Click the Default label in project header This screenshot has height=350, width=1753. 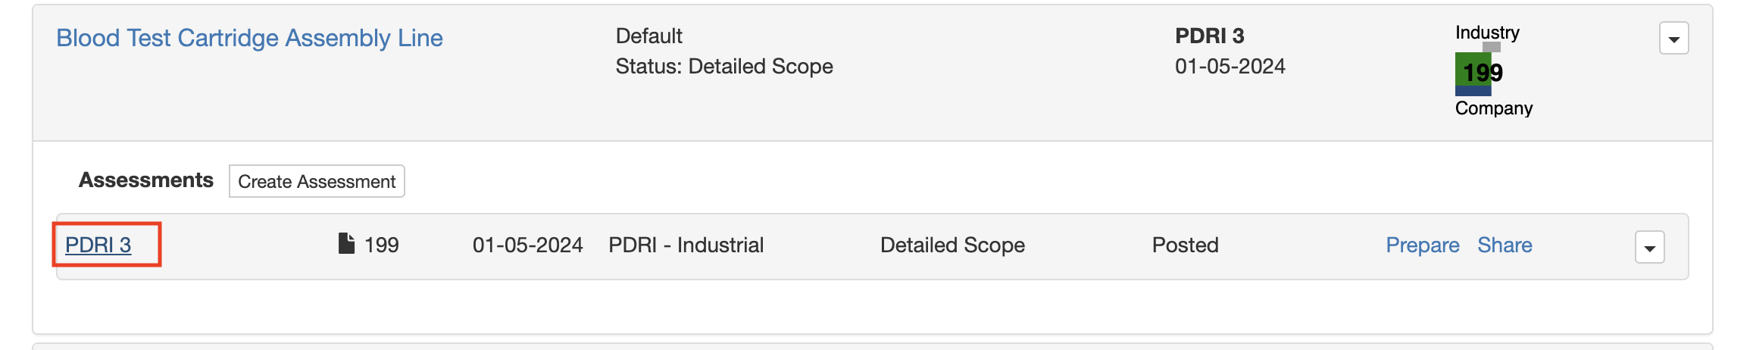(x=649, y=36)
